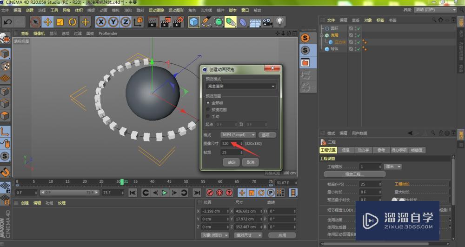Viewport: 465px width, 247px height.
Task: Click Go to Start playback button
Action: (133, 193)
